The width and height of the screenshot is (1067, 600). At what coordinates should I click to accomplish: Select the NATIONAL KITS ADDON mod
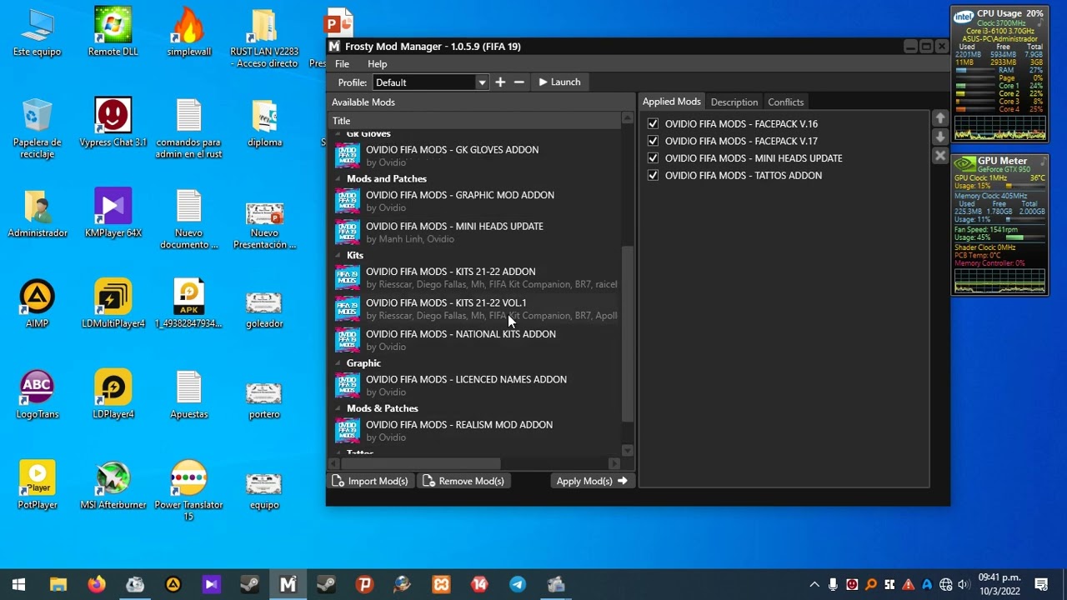tap(477, 340)
